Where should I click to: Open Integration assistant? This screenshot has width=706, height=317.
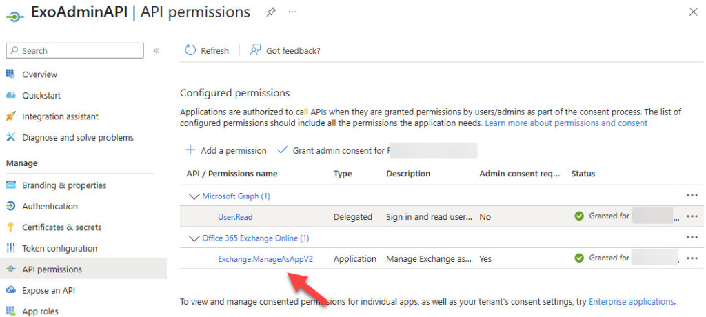click(61, 116)
